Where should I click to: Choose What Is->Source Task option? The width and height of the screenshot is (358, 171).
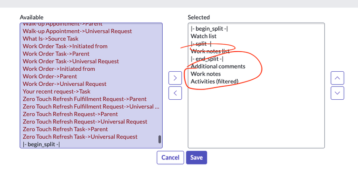click(50, 39)
